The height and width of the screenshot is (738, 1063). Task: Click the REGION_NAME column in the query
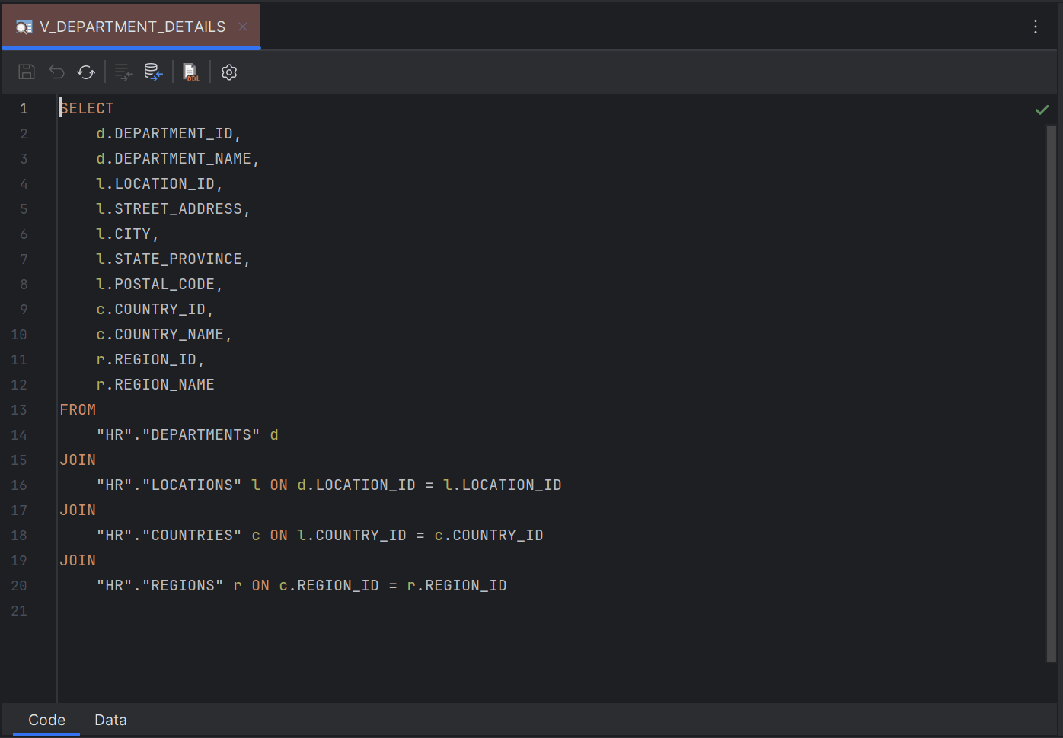164,384
